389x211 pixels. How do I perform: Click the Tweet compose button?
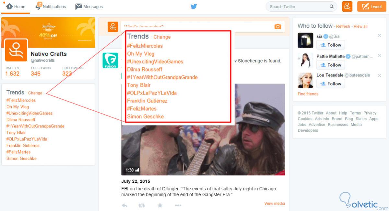click(x=372, y=6)
